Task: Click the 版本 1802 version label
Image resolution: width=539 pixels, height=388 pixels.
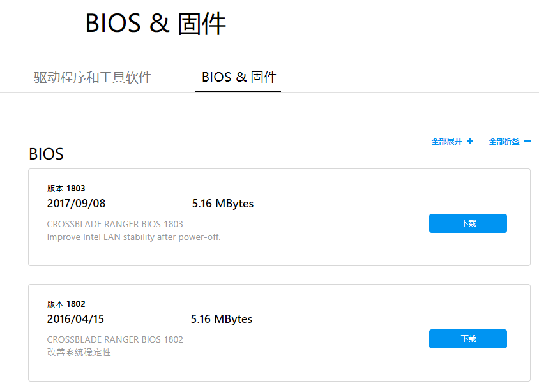Action: click(x=61, y=303)
